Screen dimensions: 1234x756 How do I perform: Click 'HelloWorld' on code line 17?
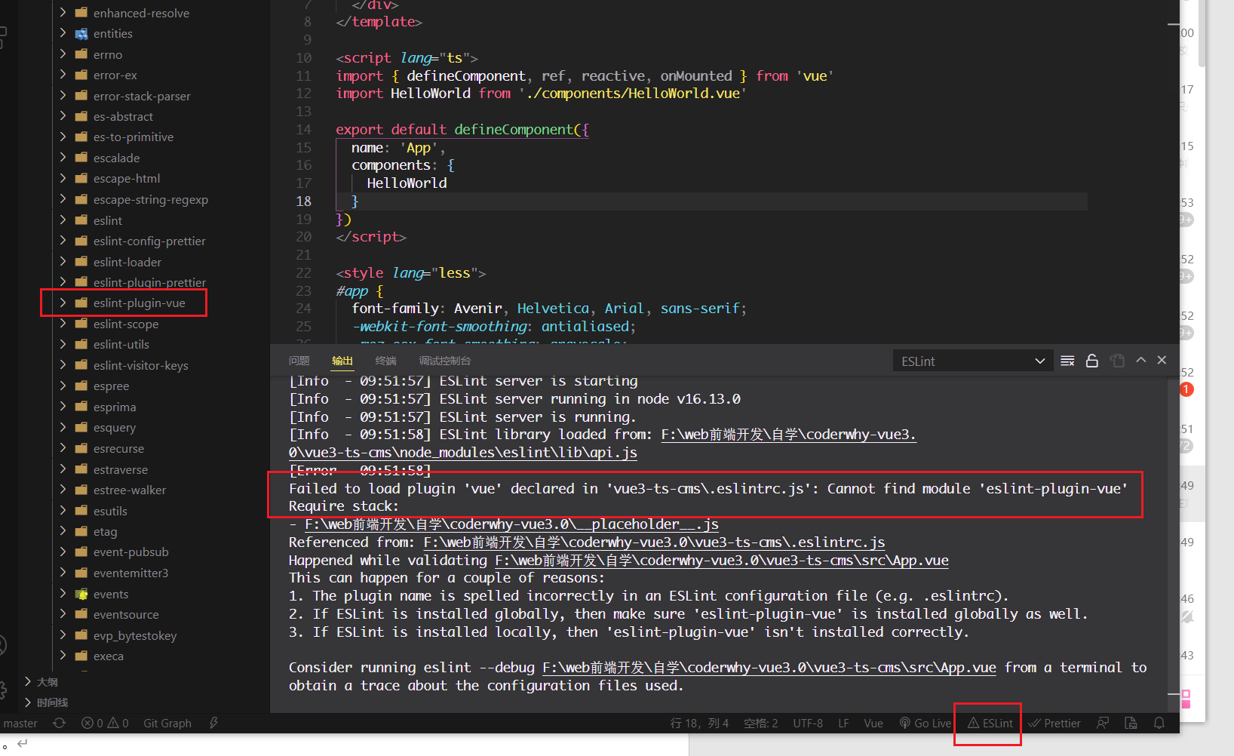[x=407, y=183]
